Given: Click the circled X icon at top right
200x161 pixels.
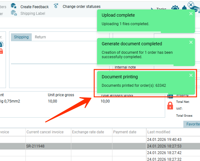Looking at the screenshot, I should click(191, 5).
